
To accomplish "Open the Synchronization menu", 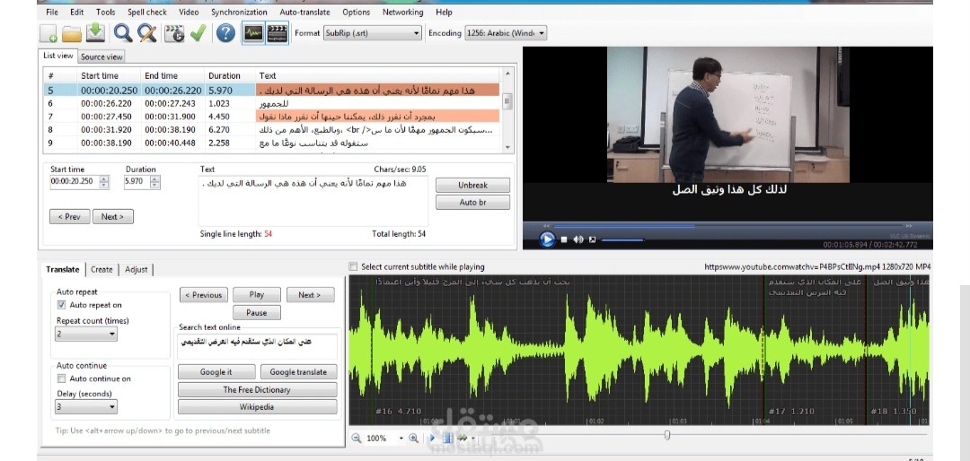I will pyautogui.click(x=240, y=12).
